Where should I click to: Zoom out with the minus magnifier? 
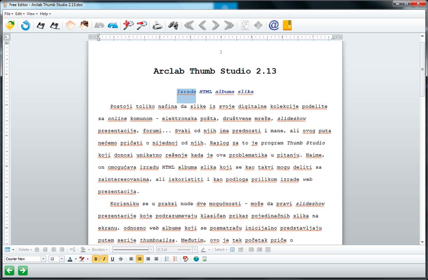142,25
